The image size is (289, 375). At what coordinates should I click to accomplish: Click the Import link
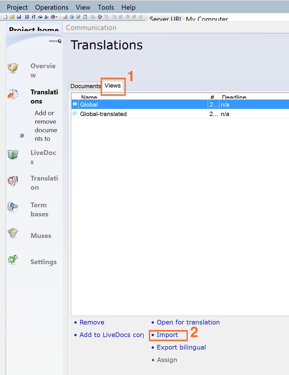click(x=167, y=335)
